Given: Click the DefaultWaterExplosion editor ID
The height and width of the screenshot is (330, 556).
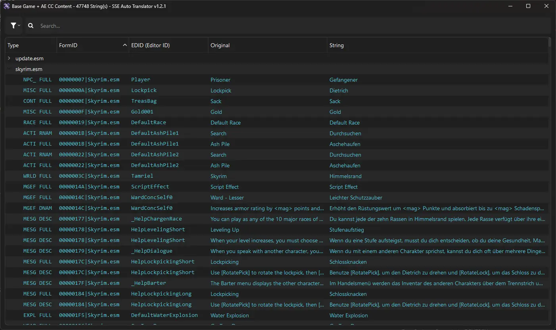Looking at the screenshot, I should (x=165, y=315).
